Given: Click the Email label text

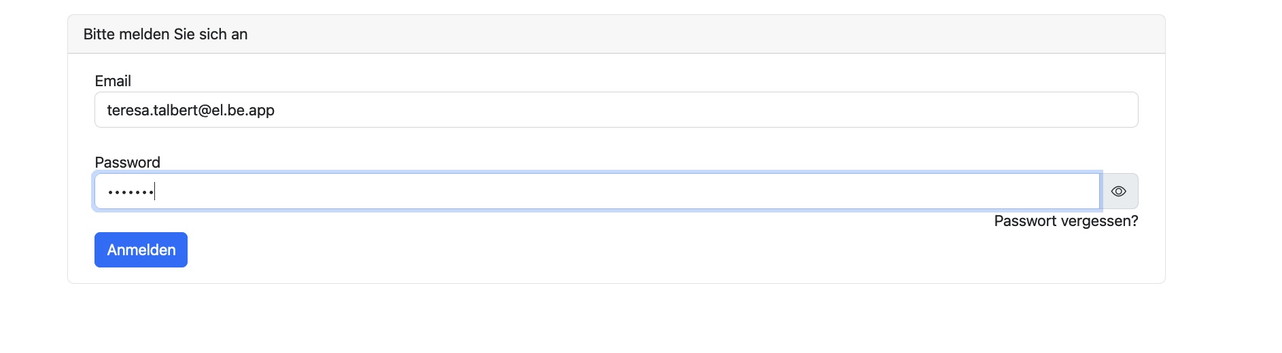Looking at the screenshot, I should pos(113,81).
